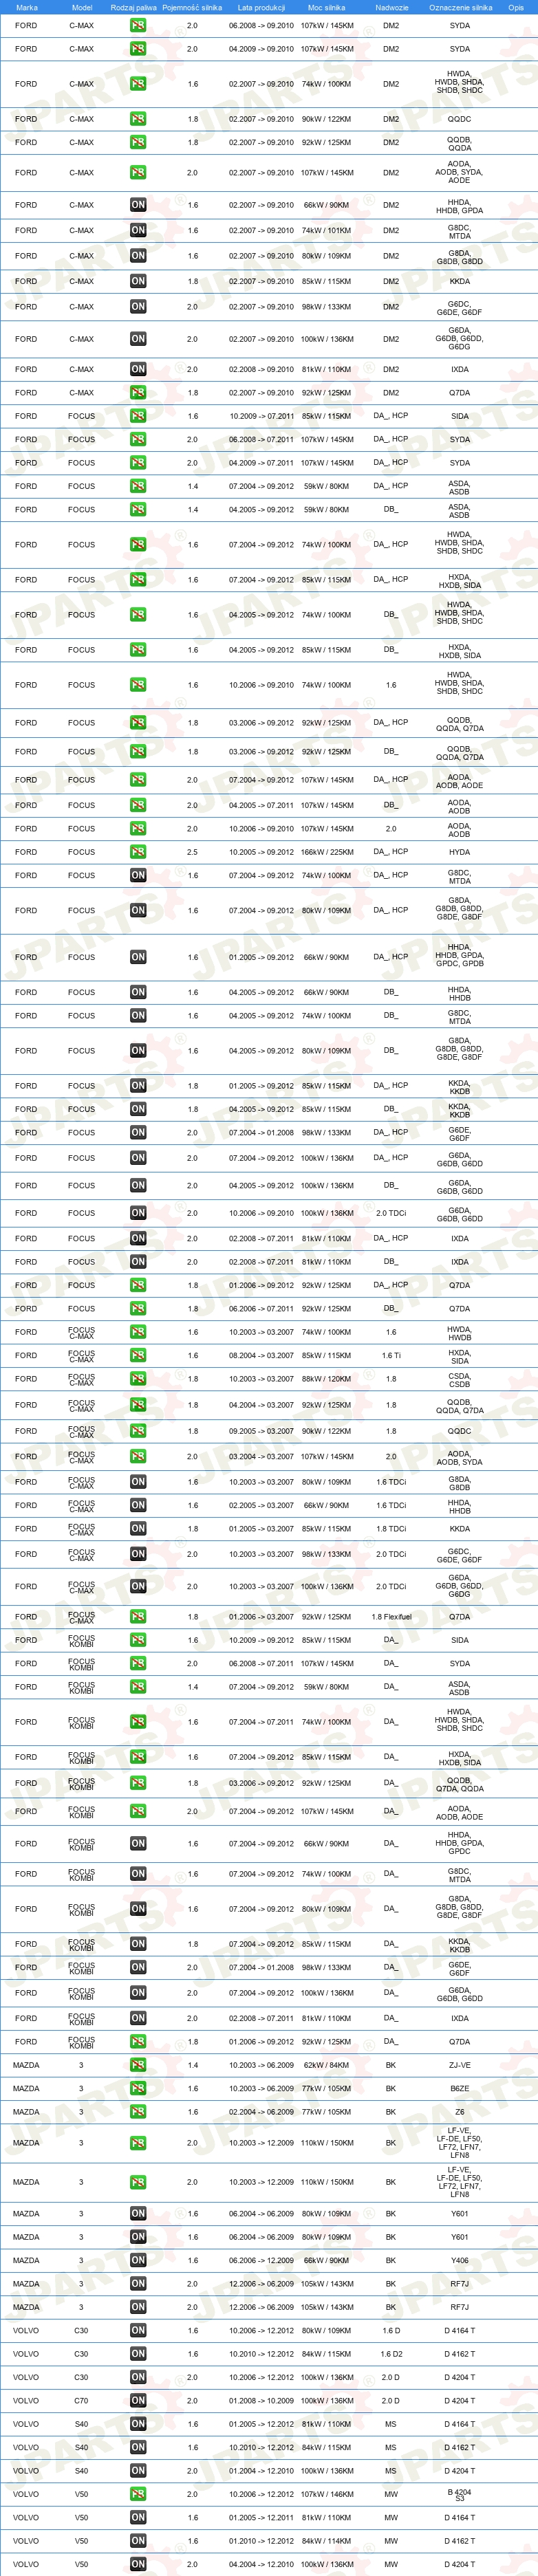Viewport: 538px width, 2576px height.
Task: Click the HYDA engine code
Action: pos(459,852)
